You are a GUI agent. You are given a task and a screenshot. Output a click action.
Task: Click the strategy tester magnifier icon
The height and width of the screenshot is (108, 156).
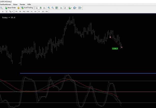tap(1, 8)
